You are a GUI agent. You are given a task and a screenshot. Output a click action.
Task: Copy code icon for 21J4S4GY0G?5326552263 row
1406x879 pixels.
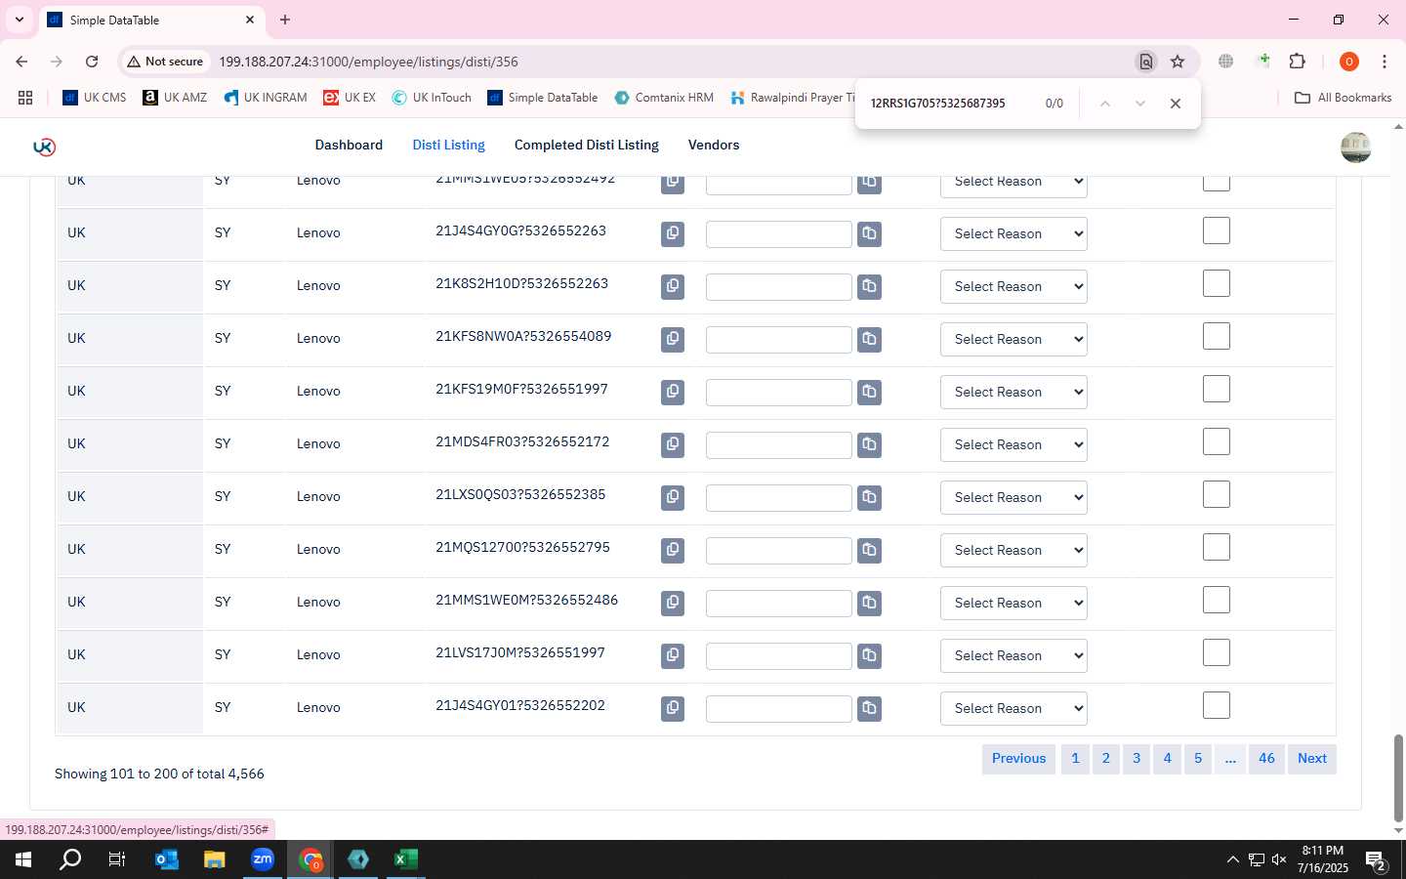[x=673, y=233]
